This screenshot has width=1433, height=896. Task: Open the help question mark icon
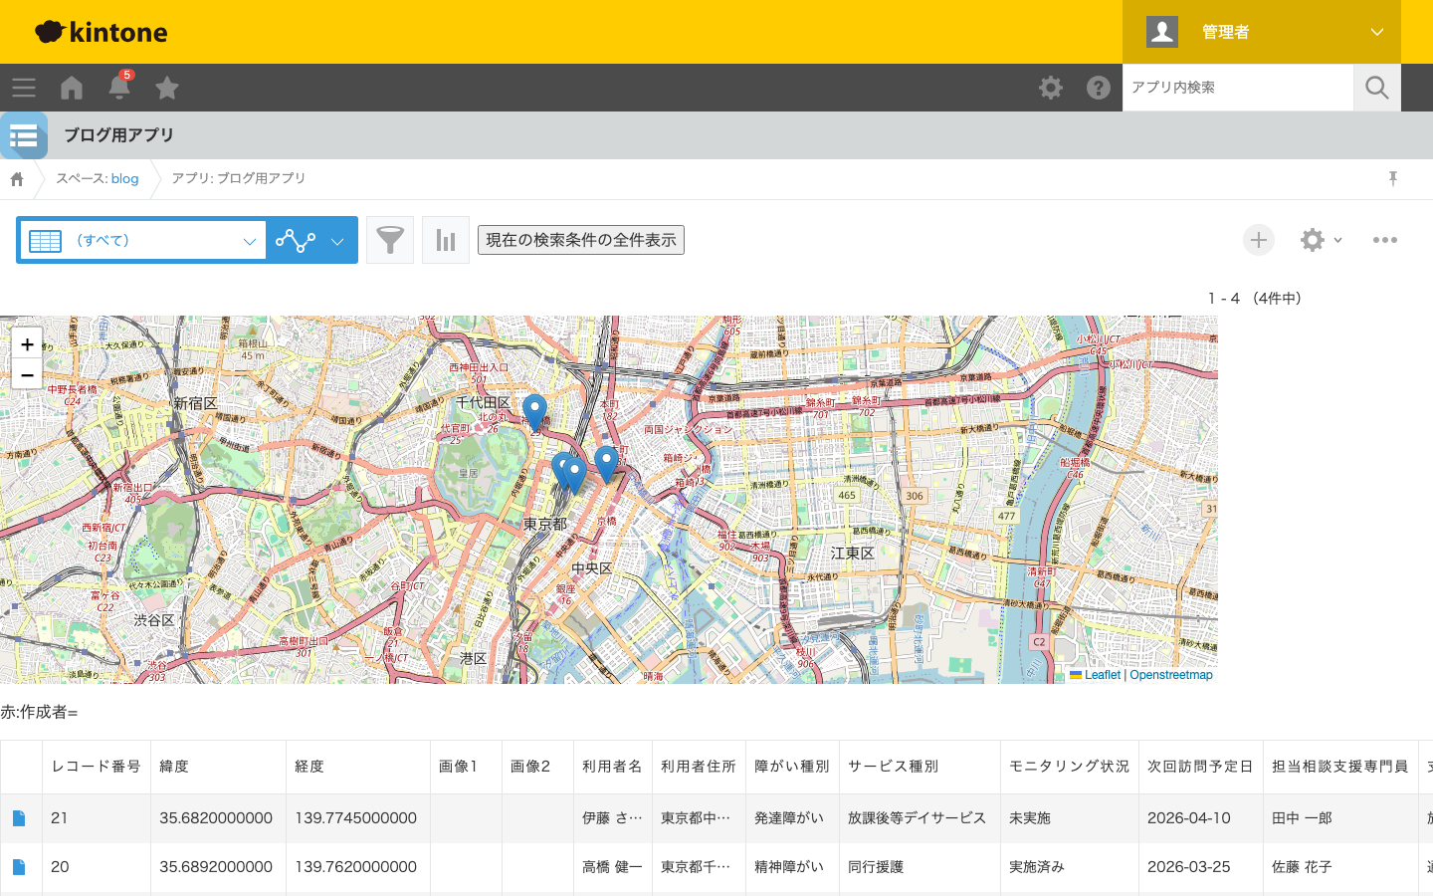point(1099,88)
